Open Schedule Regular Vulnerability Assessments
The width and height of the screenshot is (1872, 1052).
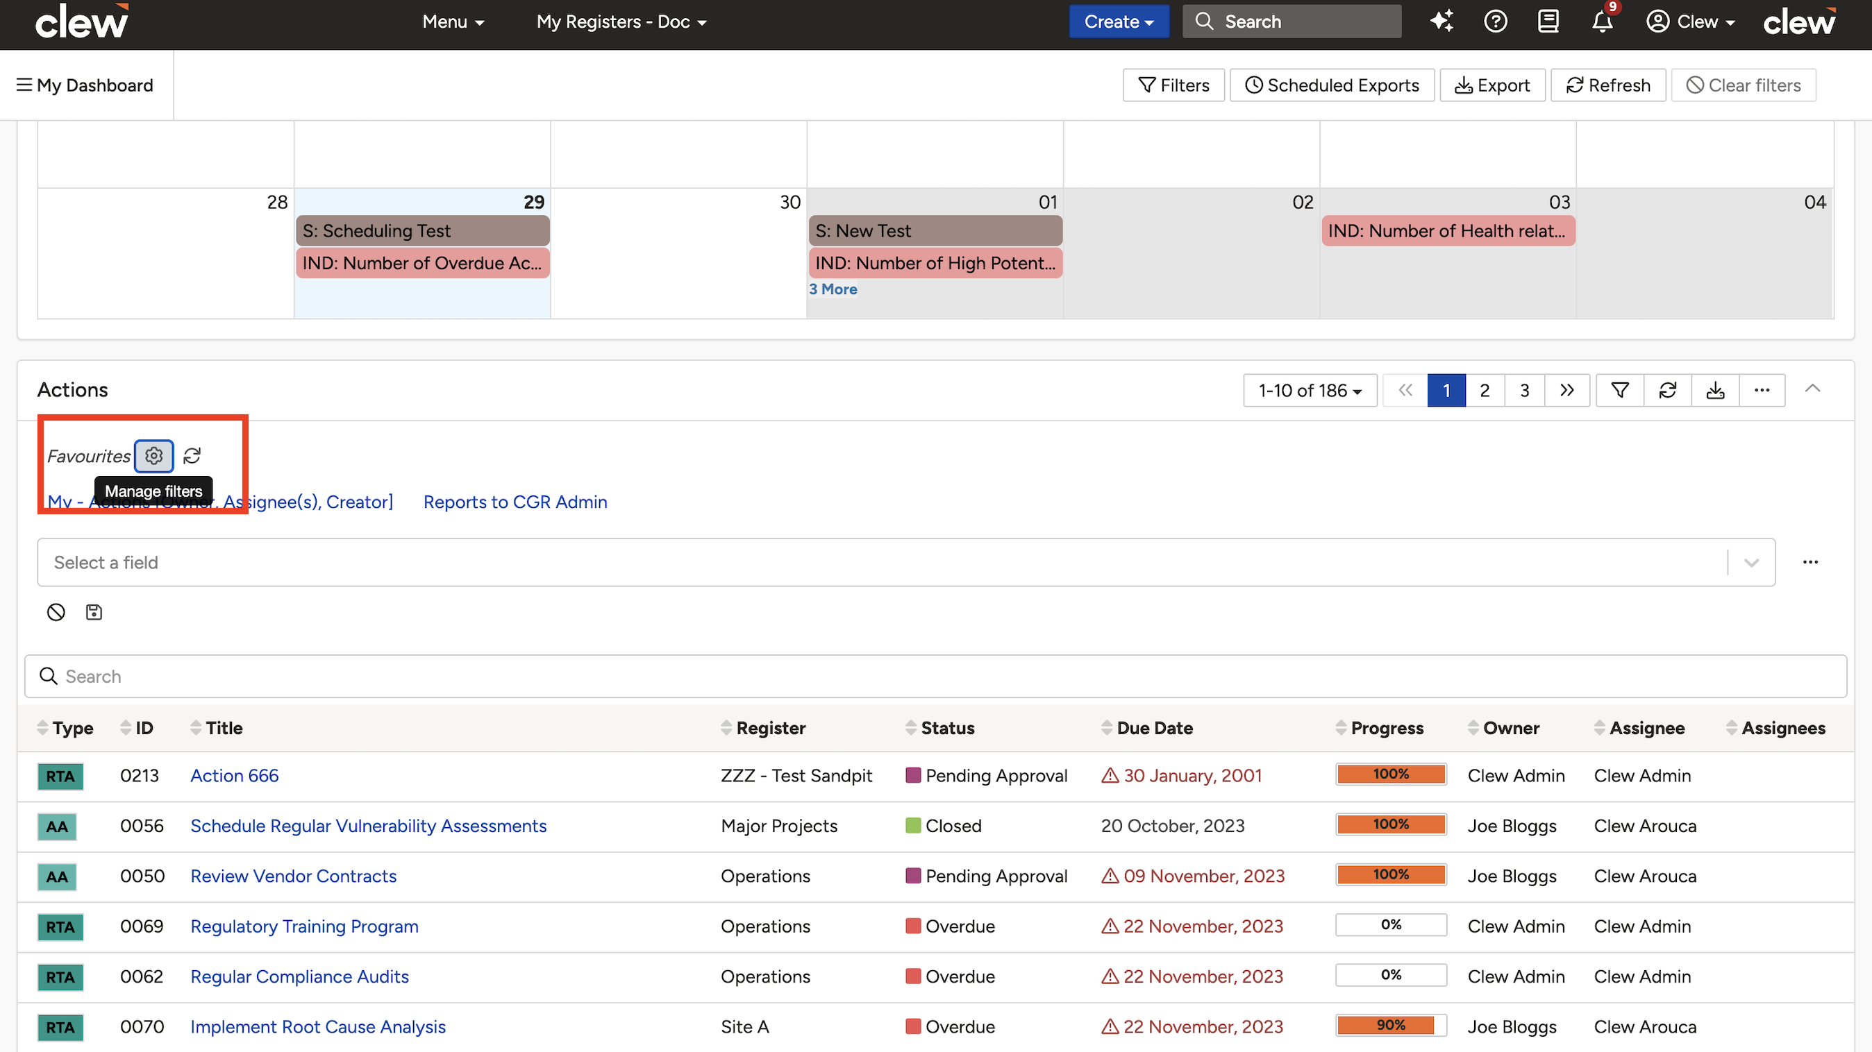369,826
